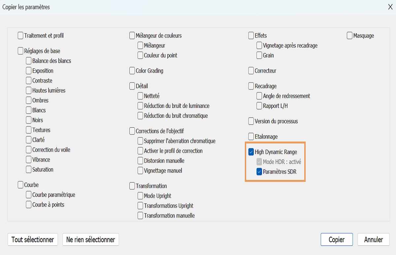Image resolution: width=396 pixels, height=255 pixels.
Task: Check Courbe paramétrique
Action: [28, 195]
